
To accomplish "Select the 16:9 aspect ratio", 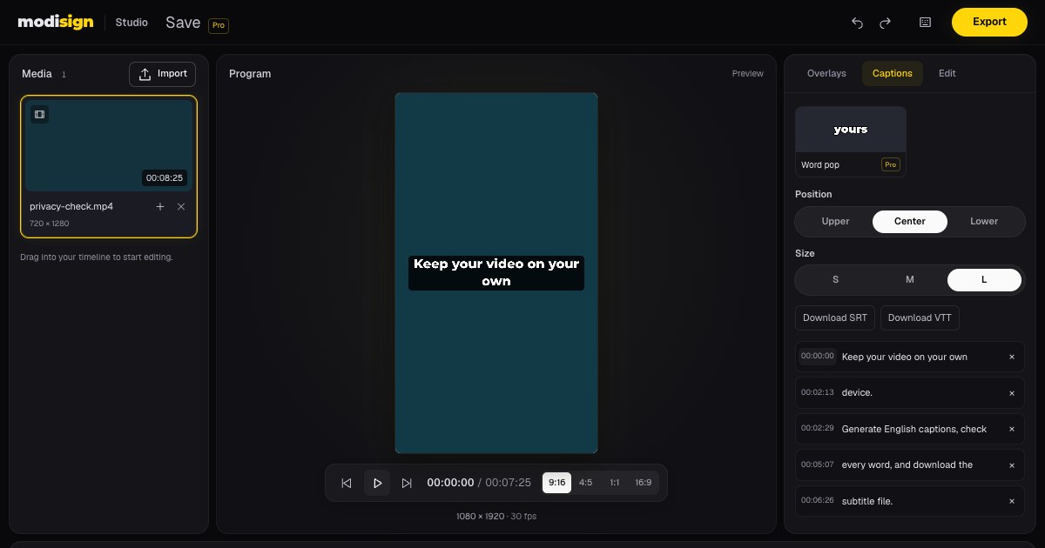I will [643, 483].
